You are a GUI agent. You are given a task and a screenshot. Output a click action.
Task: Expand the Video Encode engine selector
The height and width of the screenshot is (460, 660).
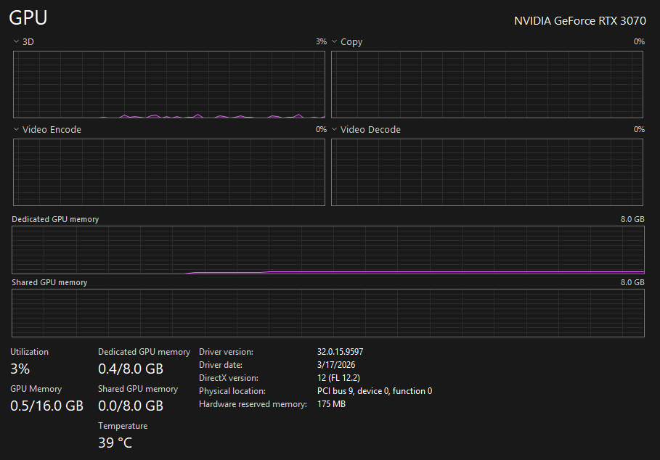16,129
